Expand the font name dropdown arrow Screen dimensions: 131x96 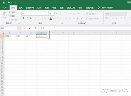tap(47, 14)
